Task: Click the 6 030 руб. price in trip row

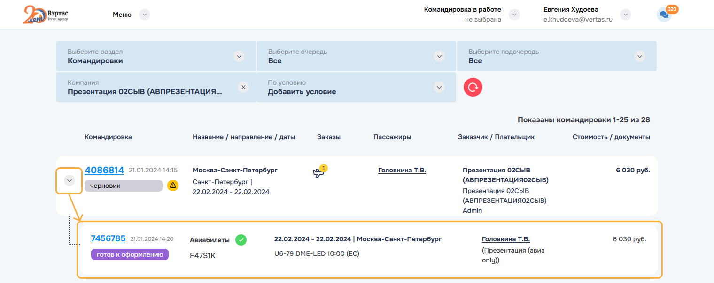Action: pos(633,170)
